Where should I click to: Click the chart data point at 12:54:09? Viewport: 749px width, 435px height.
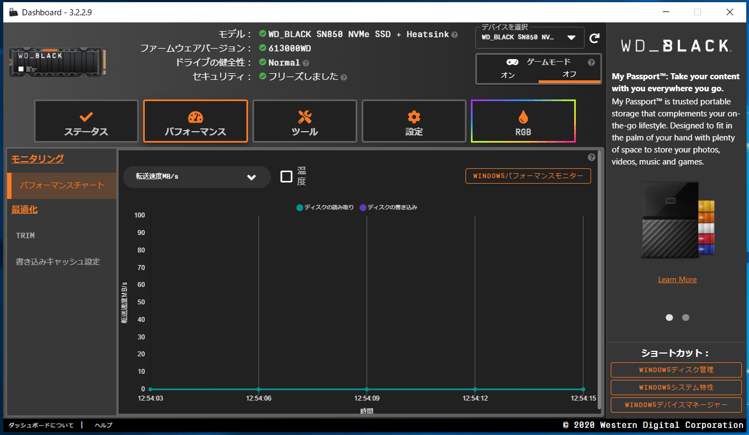[x=367, y=389]
